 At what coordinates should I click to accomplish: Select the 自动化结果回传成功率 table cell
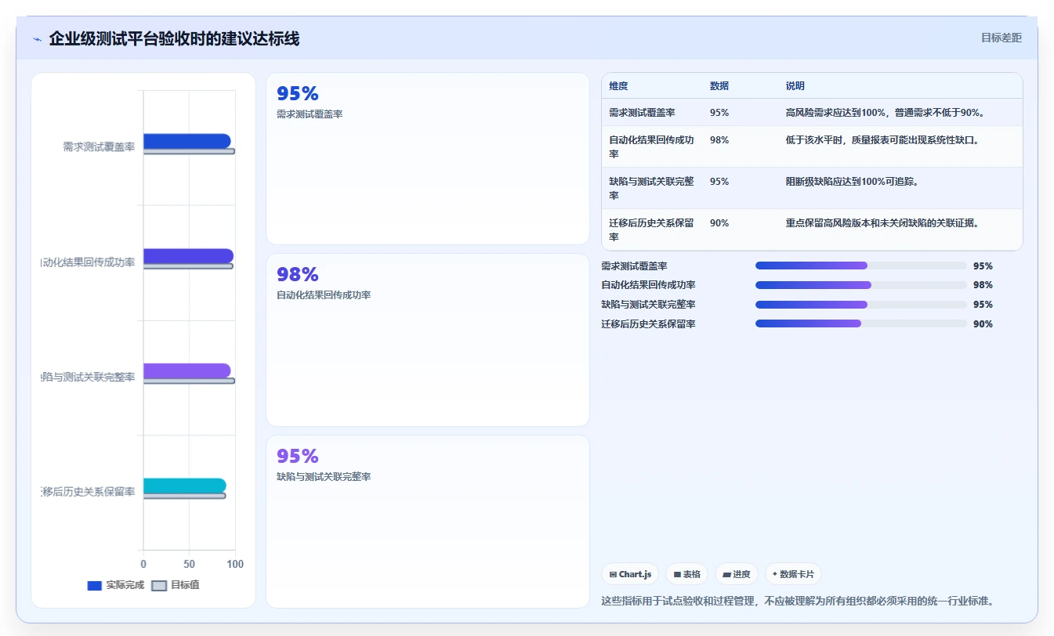point(652,146)
